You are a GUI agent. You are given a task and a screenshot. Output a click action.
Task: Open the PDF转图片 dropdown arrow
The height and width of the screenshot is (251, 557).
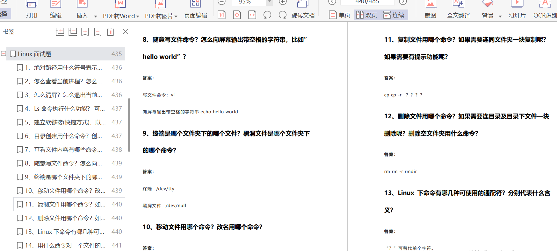tap(176, 16)
